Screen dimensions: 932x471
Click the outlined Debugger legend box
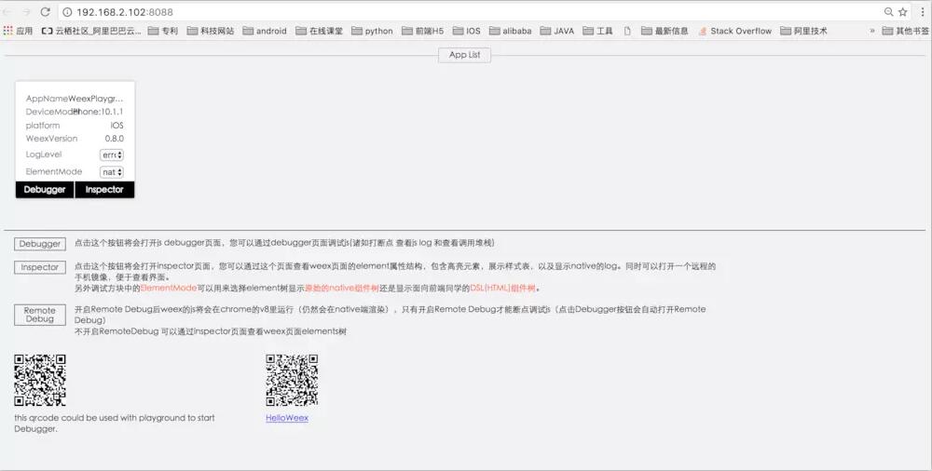40,244
